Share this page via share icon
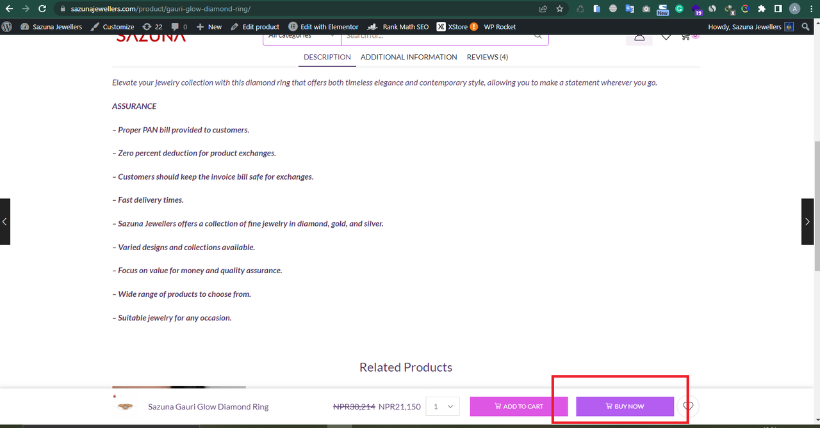Image resolution: width=820 pixels, height=428 pixels. tap(543, 9)
